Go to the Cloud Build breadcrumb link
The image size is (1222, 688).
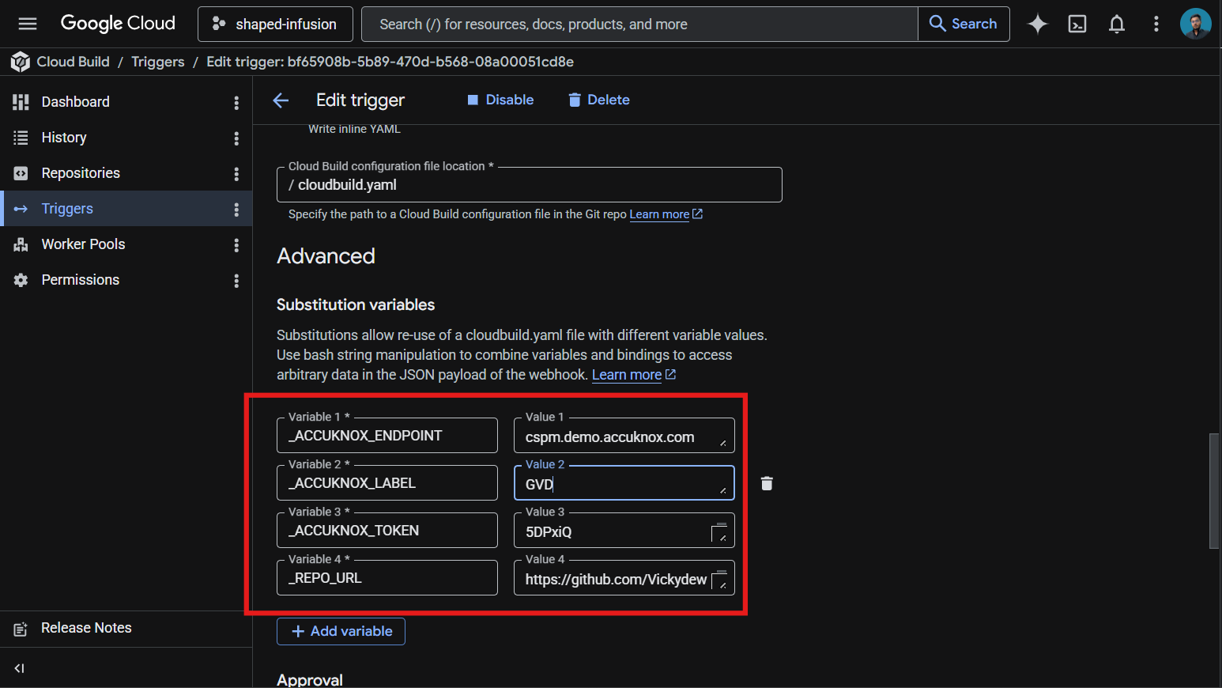74,62
